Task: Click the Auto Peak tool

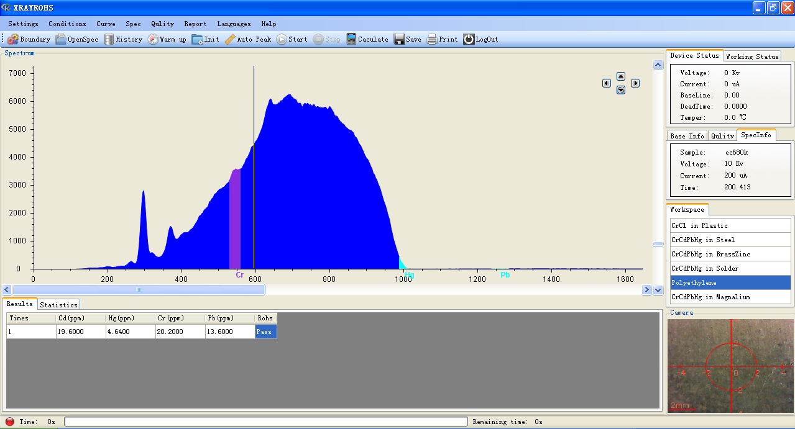Action: [230, 39]
